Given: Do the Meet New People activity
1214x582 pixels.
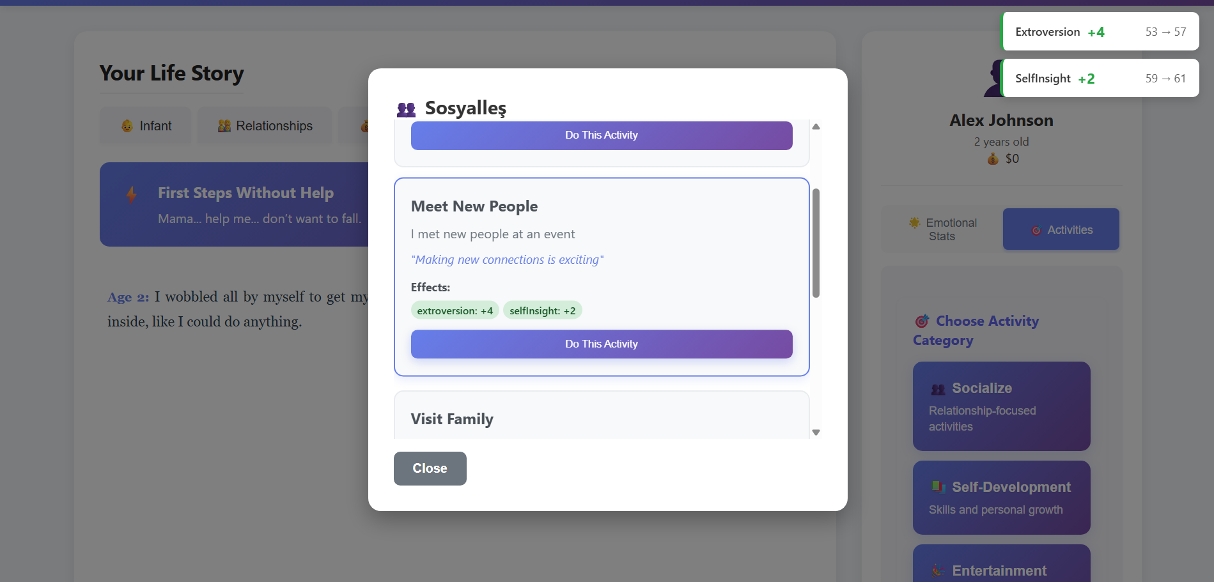Looking at the screenshot, I should pyautogui.click(x=601, y=344).
